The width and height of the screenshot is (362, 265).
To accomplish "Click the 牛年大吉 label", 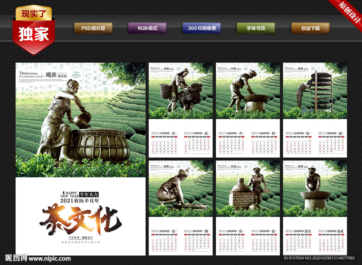I will pyautogui.click(x=89, y=195).
